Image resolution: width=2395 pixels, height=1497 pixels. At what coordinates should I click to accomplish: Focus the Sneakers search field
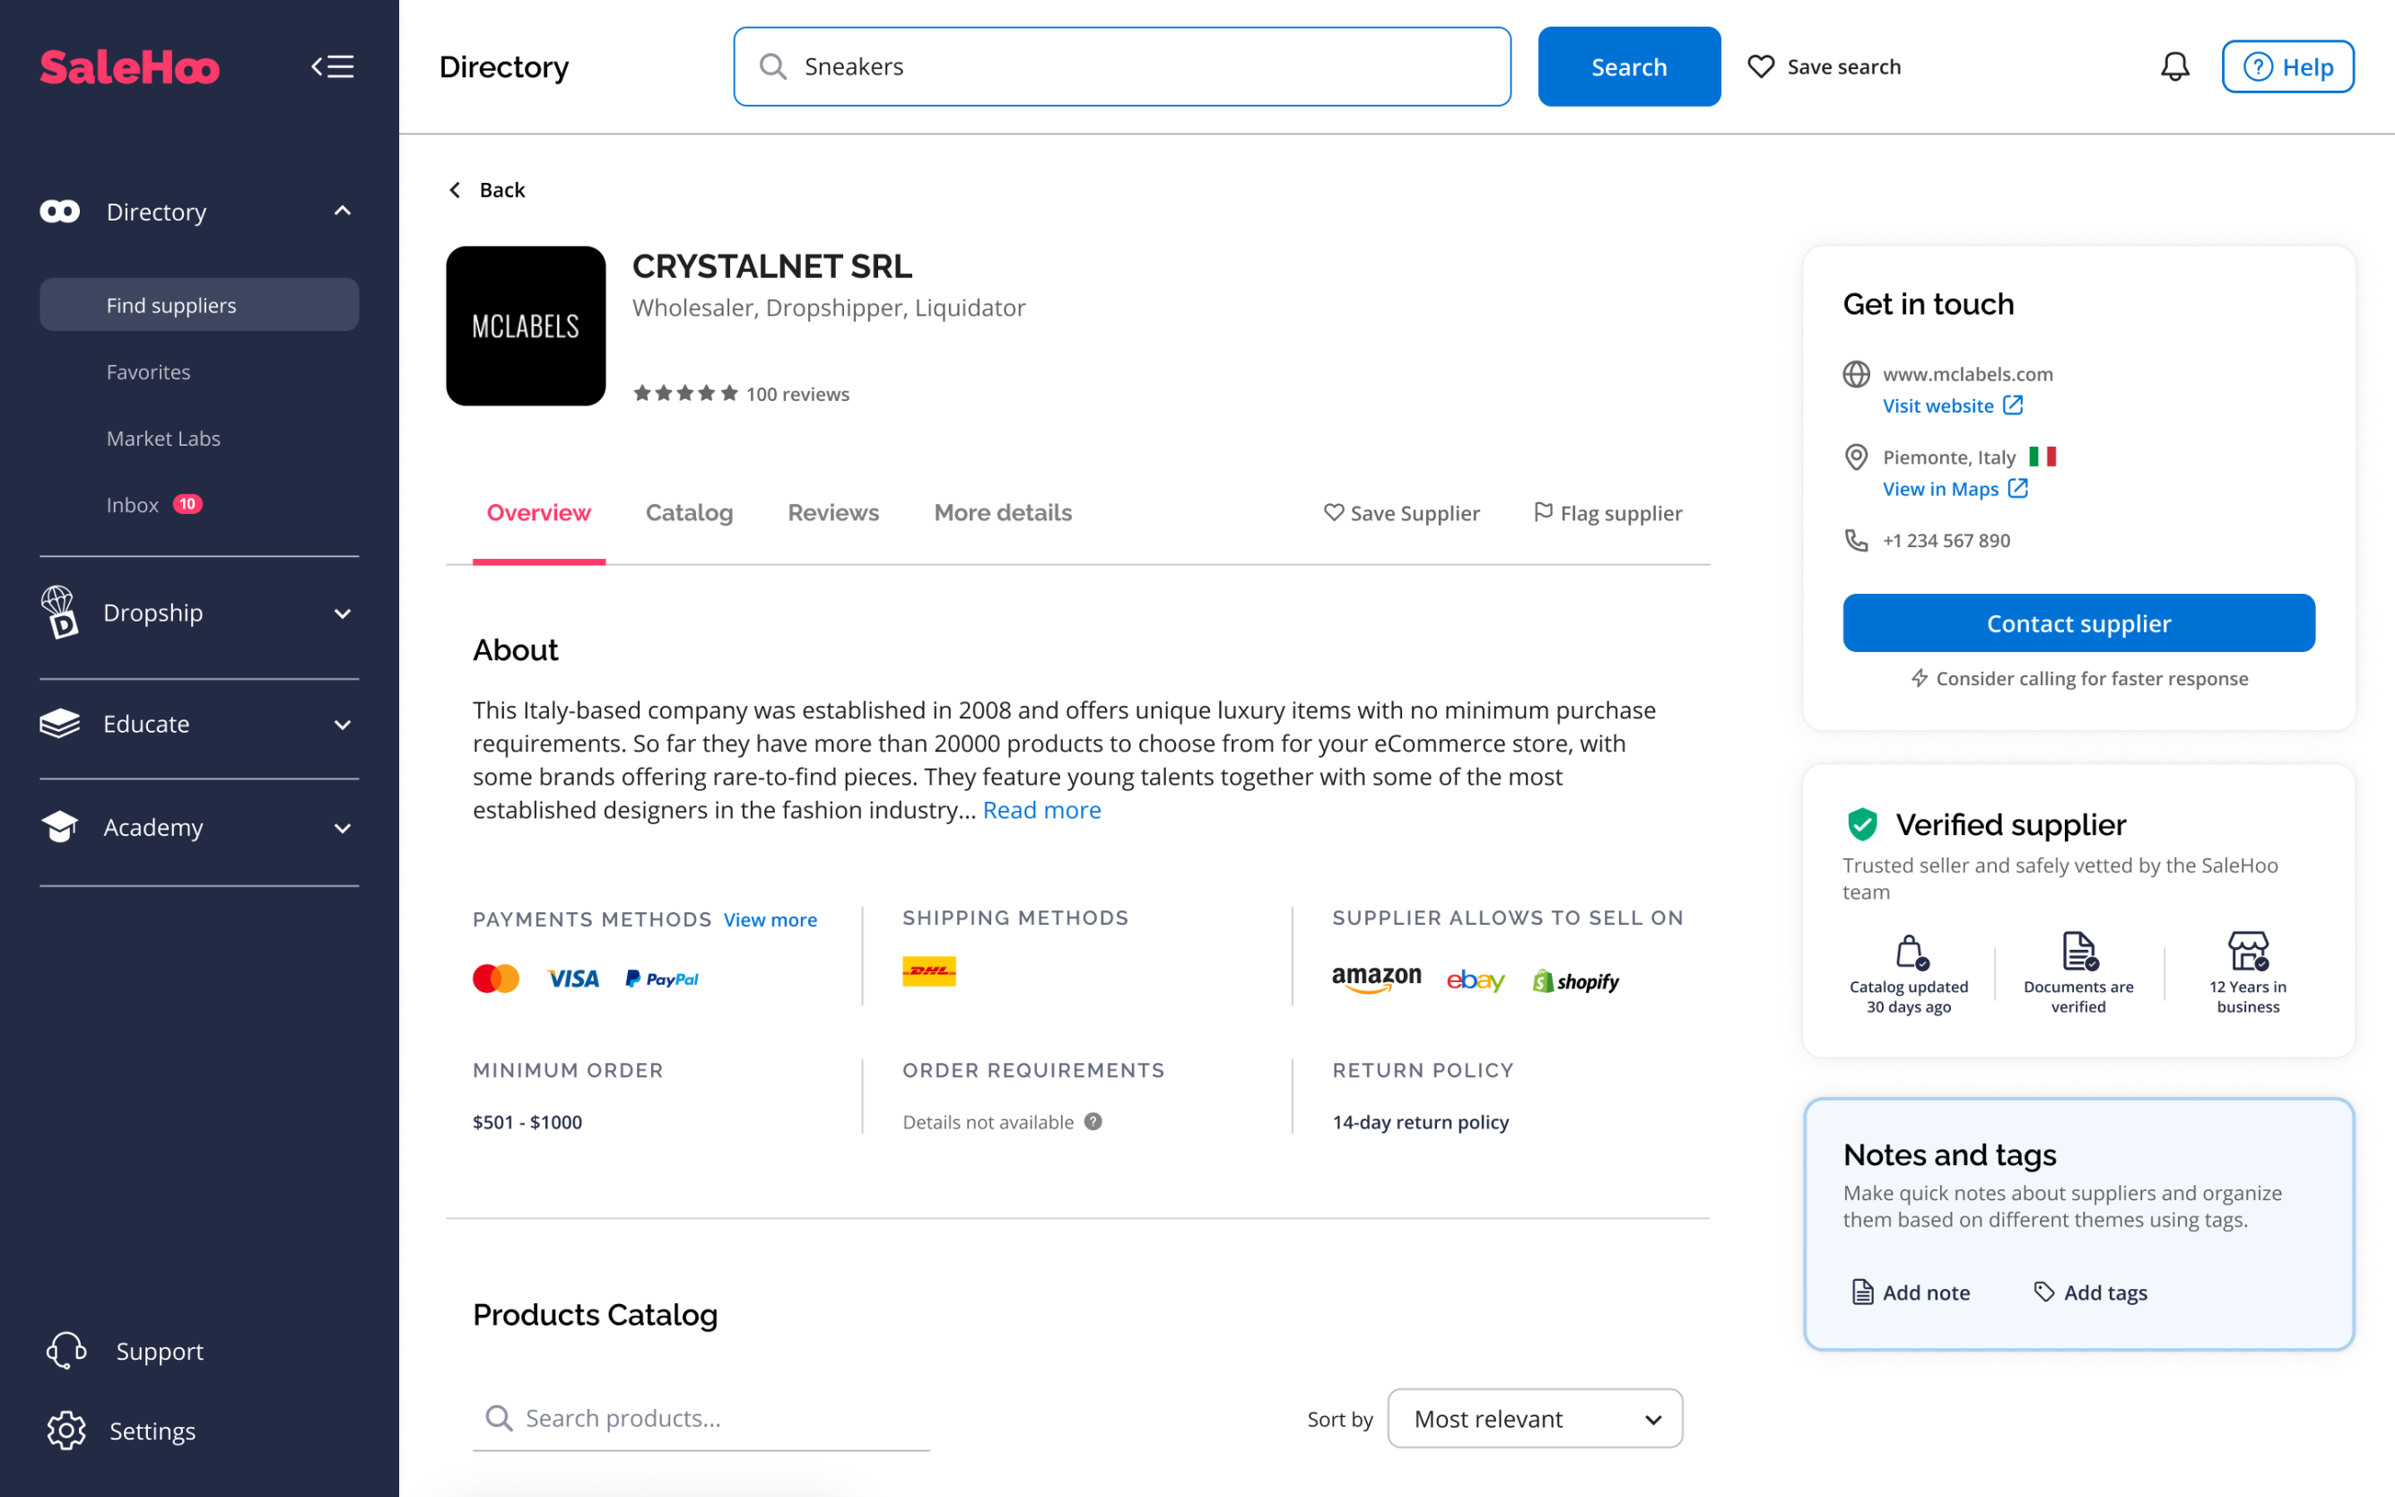click(1122, 66)
